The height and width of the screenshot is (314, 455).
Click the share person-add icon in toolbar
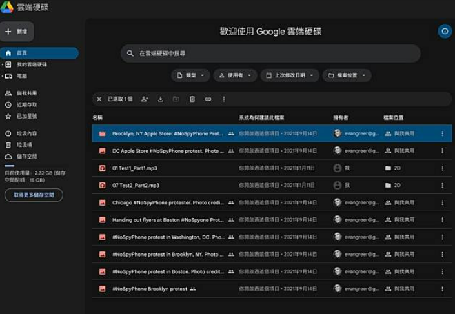click(145, 99)
